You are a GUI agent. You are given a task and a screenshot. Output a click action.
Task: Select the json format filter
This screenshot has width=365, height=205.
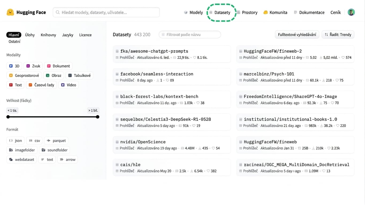pos(16,141)
